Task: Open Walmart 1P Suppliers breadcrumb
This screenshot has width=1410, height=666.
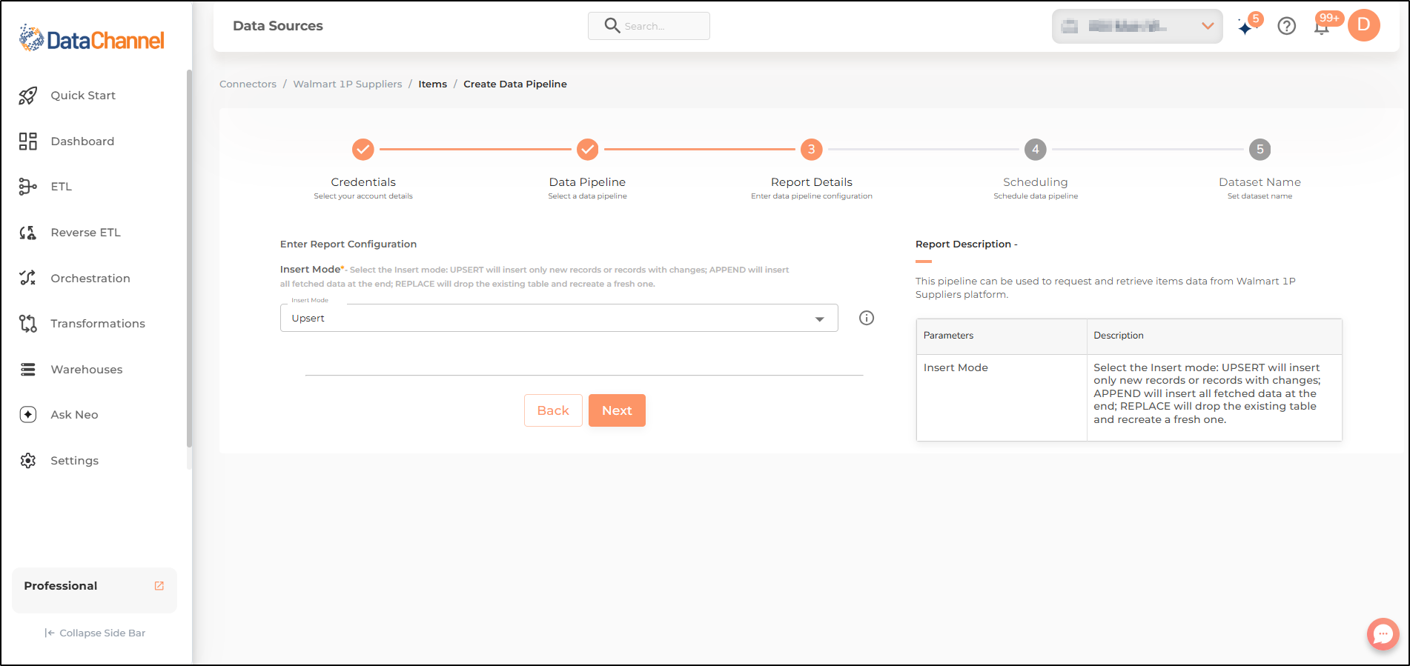Action: pyautogui.click(x=348, y=84)
